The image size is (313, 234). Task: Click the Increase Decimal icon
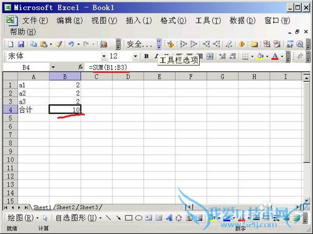pos(222,56)
